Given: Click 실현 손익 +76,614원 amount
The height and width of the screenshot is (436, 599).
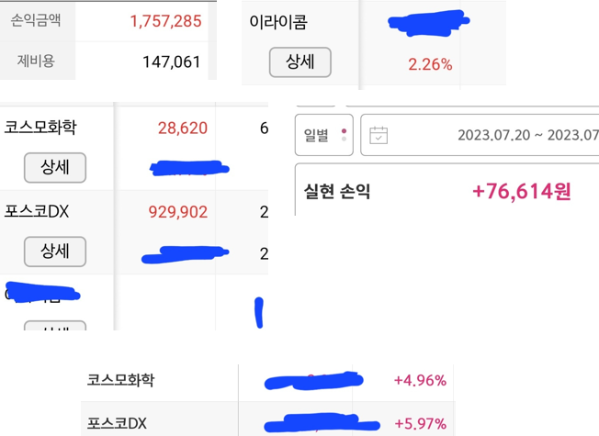Looking at the screenshot, I should tap(522, 191).
